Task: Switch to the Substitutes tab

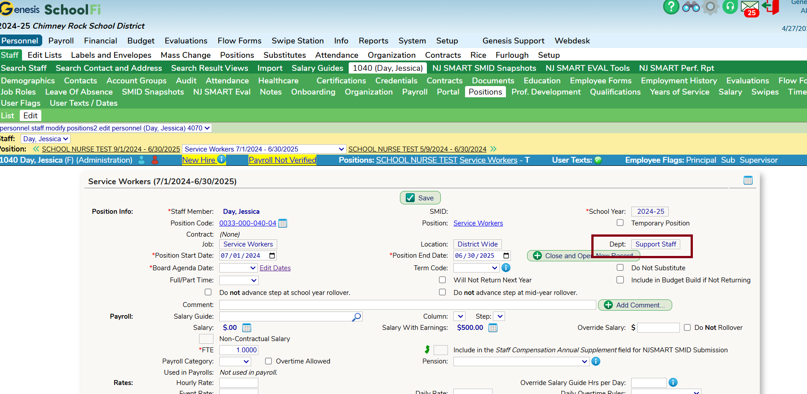Action: point(284,55)
